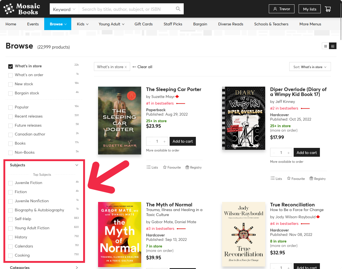
Task: Switch to grid view layout icon
Action: coord(325,46)
